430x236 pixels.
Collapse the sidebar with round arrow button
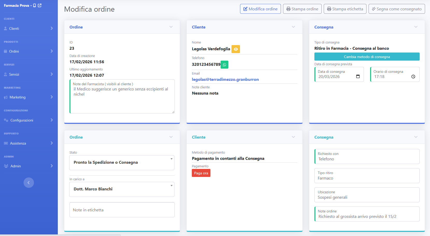[x=29, y=183]
